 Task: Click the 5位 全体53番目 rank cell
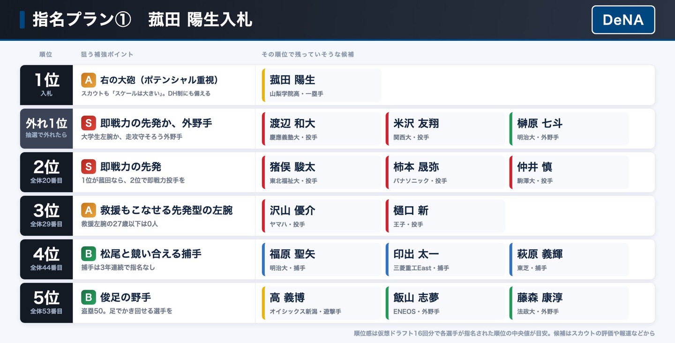point(46,303)
